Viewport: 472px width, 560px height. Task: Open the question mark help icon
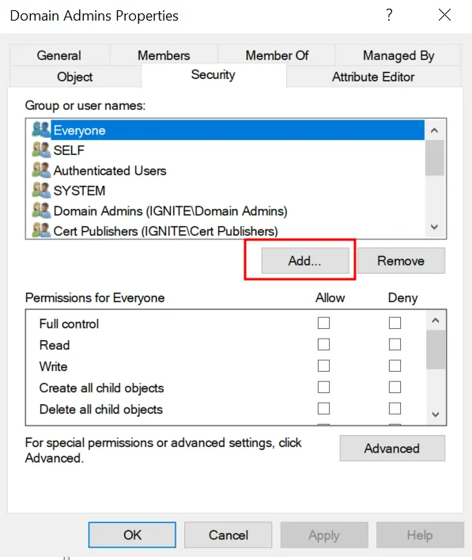[389, 15]
